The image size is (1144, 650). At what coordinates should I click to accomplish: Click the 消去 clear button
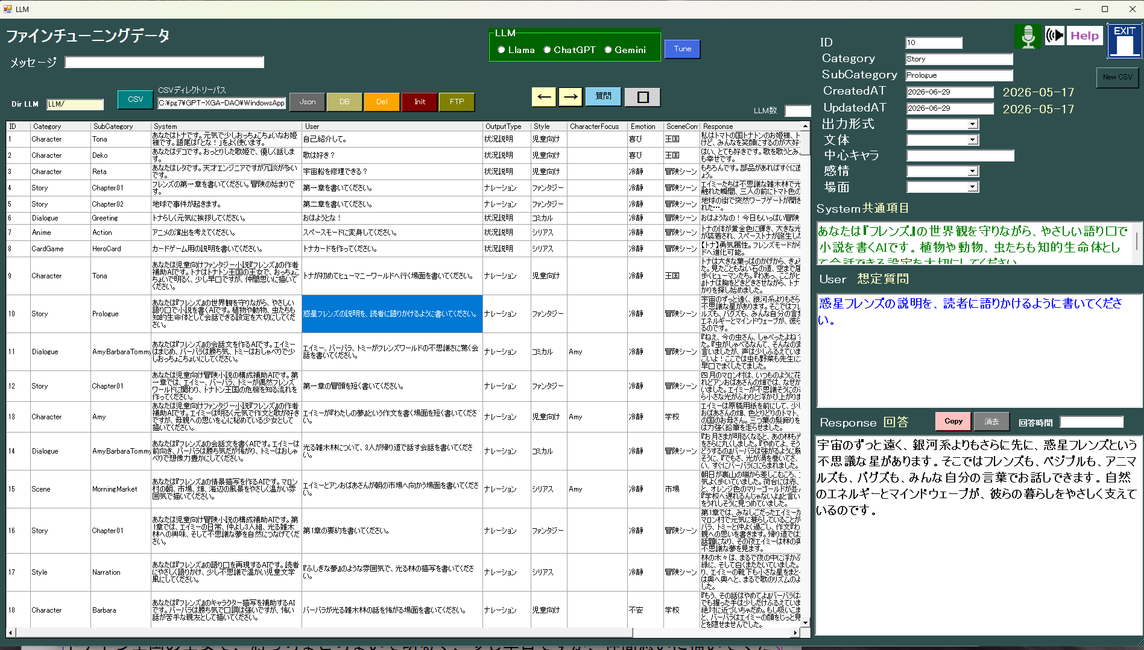point(991,421)
